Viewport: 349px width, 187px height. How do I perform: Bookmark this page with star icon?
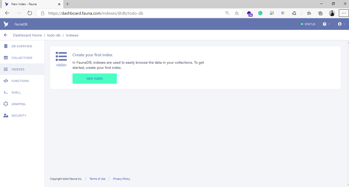click(x=237, y=13)
